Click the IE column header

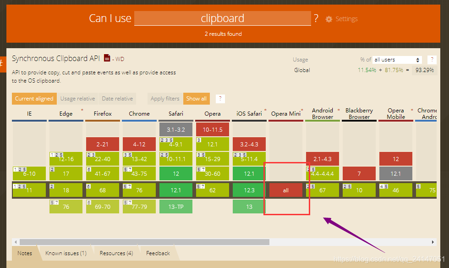click(29, 114)
